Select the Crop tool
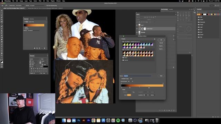Viewport: 221px width, 124px height. (x=2, y=20)
